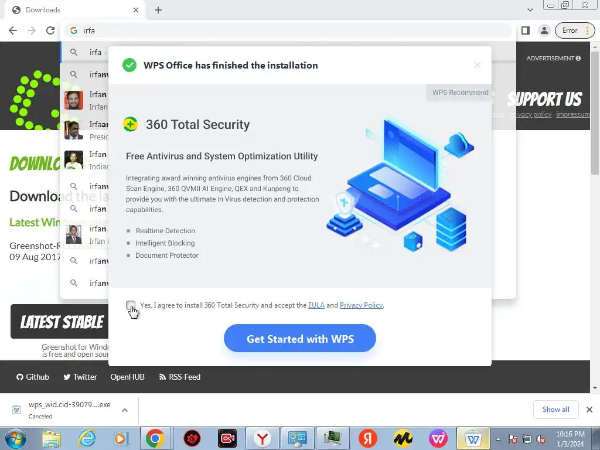
Task: Expand options for wps_wid download item
Action: [x=125, y=410]
